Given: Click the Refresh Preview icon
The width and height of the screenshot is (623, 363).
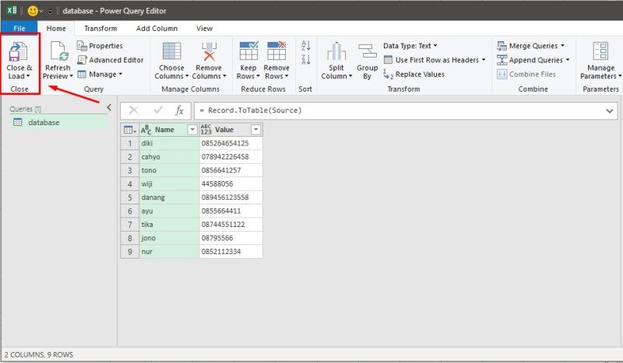Looking at the screenshot, I should [59, 52].
